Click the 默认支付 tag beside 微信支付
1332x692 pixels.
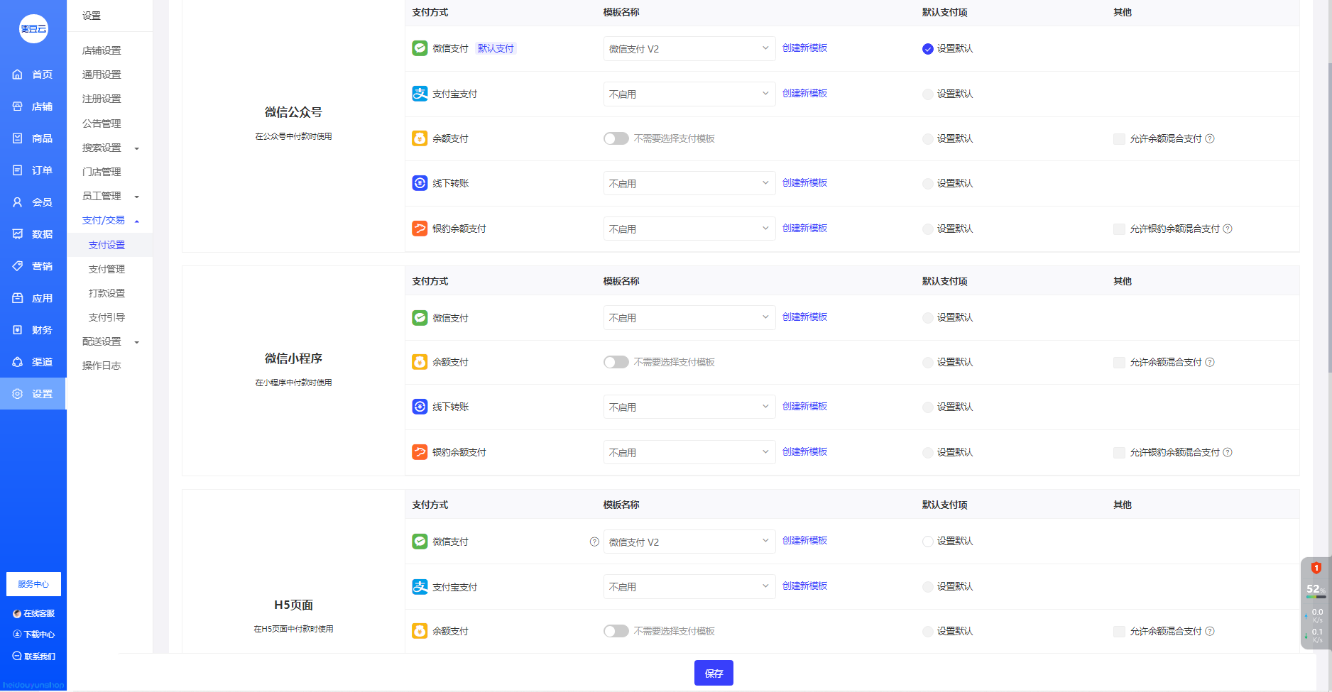(496, 48)
